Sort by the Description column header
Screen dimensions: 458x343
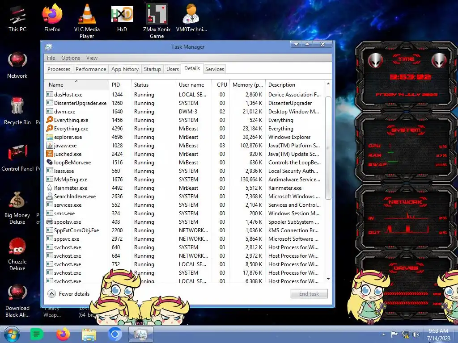point(295,84)
